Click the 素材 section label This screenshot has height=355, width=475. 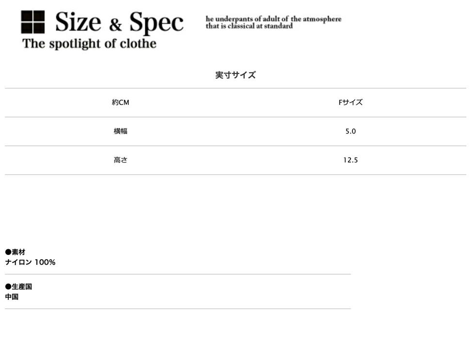[18, 252]
